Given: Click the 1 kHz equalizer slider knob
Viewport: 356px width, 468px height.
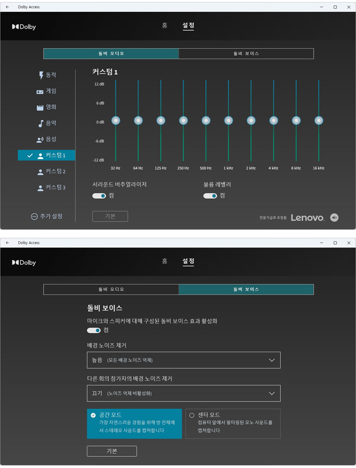Looking at the screenshot, I should tap(228, 120).
